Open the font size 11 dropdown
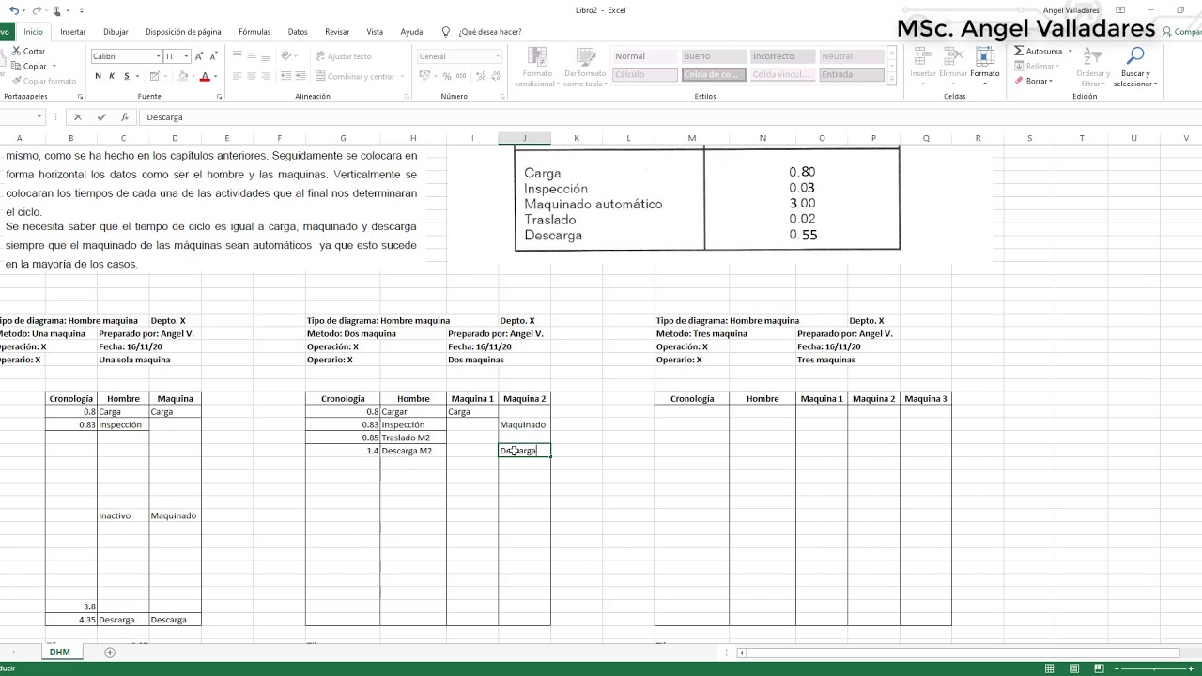Viewport: 1202px width, 676px height. click(x=186, y=56)
